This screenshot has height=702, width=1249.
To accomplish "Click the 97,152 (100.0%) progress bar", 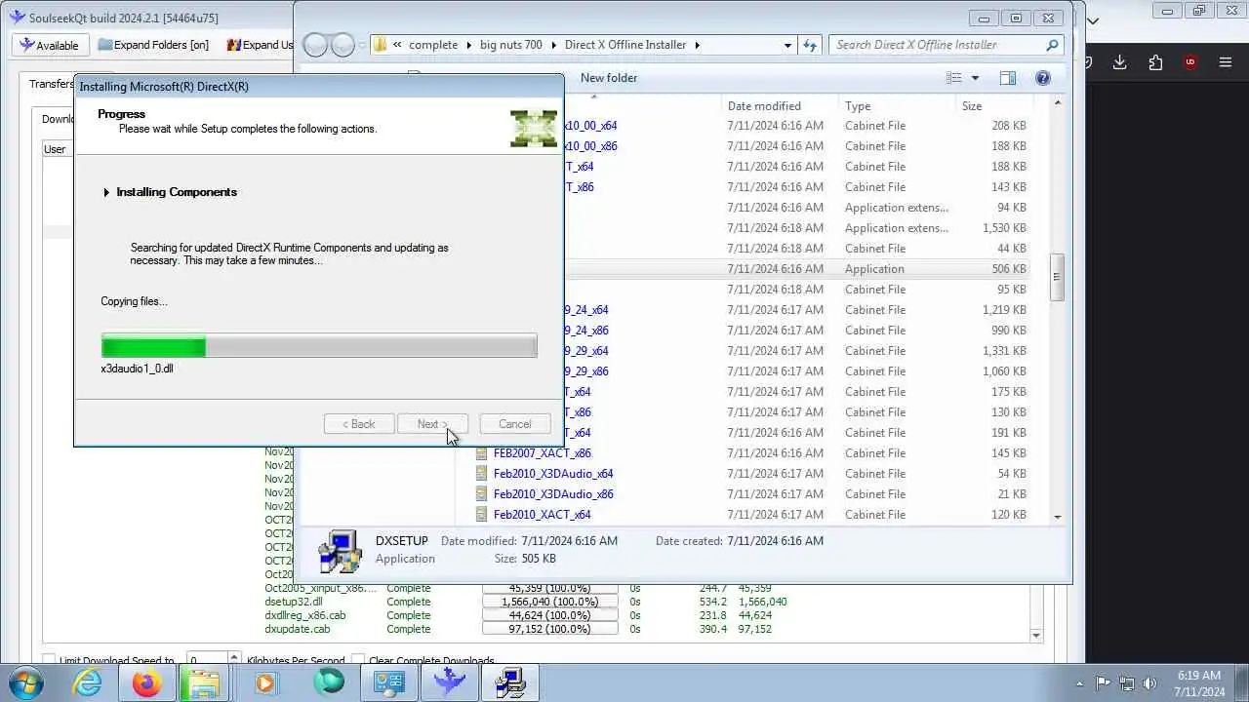I will [x=550, y=630].
